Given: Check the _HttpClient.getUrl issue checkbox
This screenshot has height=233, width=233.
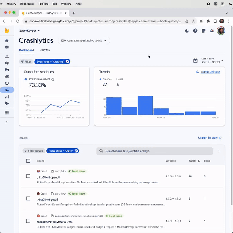Looking at the screenshot, I should point(28,198).
